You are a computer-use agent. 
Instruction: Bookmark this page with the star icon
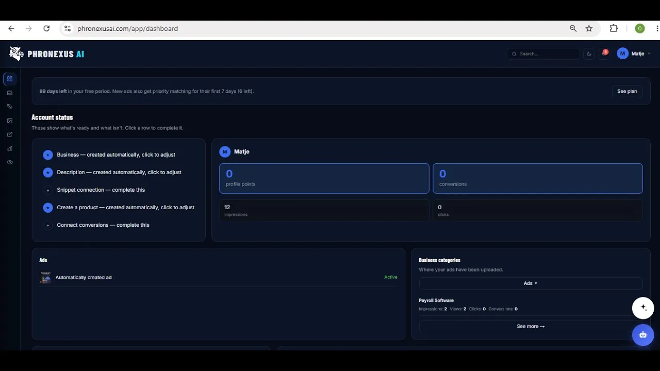tap(589, 29)
